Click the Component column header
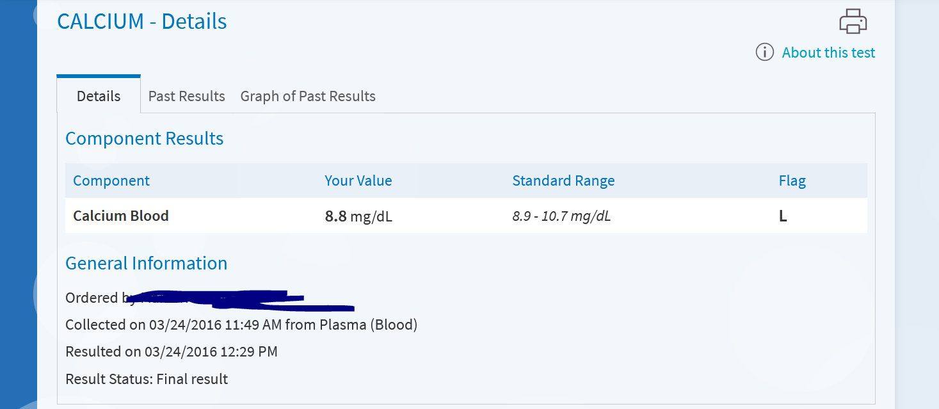 pyautogui.click(x=111, y=180)
